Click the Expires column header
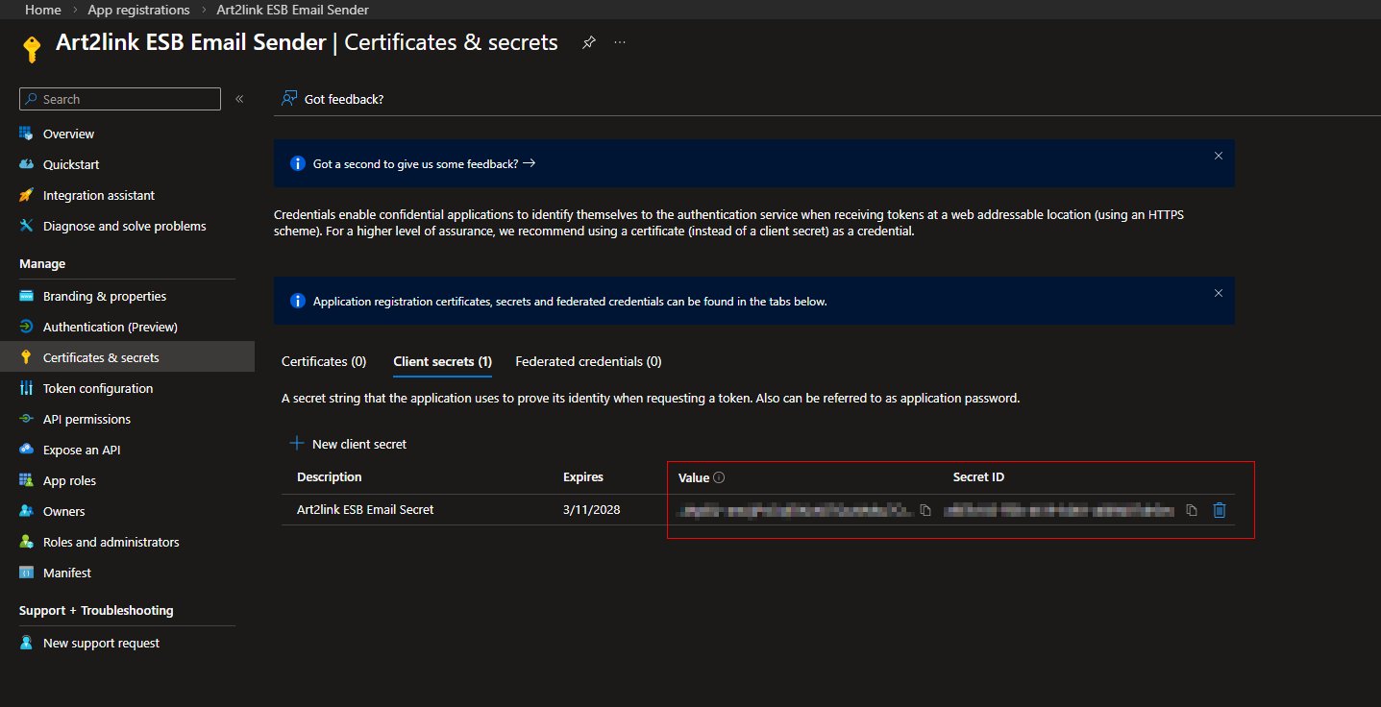The width and height of the screenshot is (1381, 707). tap(583, 477)
